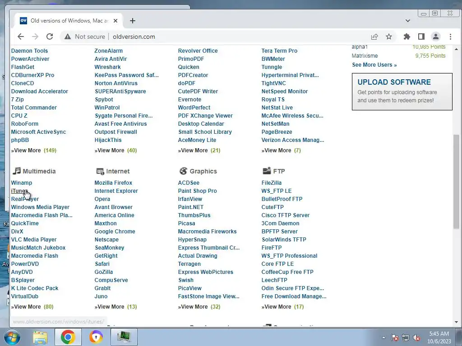Click the muted volume tray icon
Screen dimensions: 462x346
click(x=416, y=337)
